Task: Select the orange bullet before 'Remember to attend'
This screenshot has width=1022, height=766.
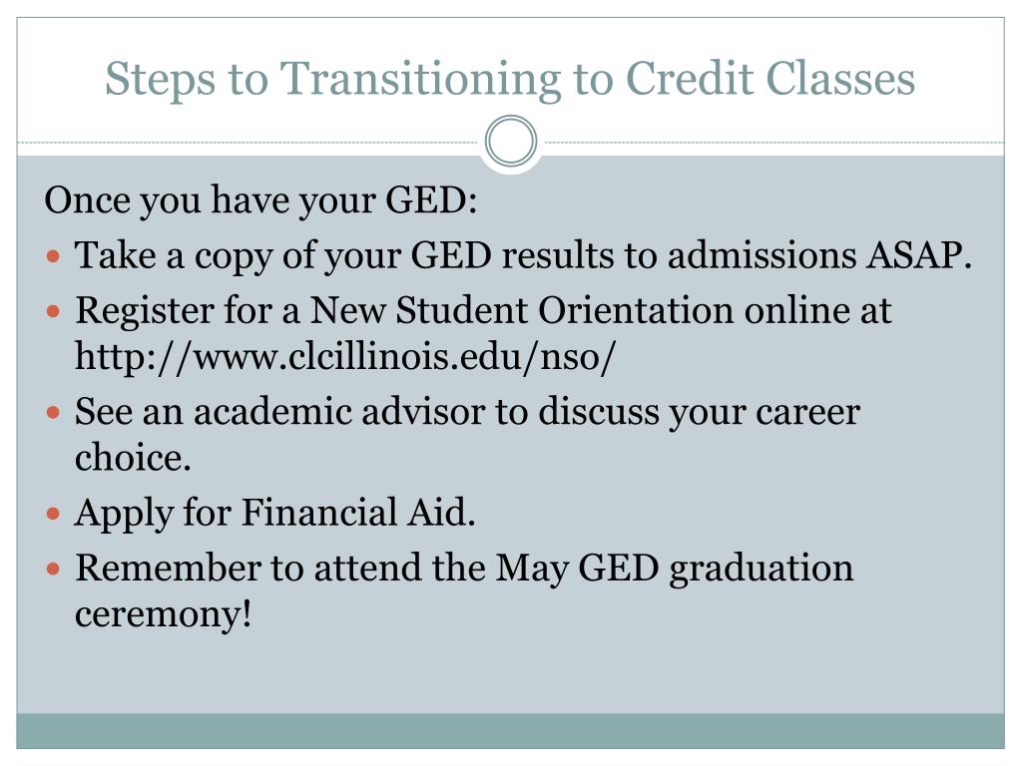Action: pyautogui.click(x=54, y=570)
